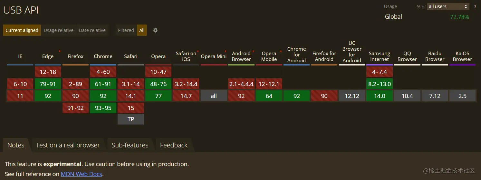The height and width of the screenshot is (180, 481).
Task: Select the Current aligned view toggle
Action: click(x=22, y=30)
